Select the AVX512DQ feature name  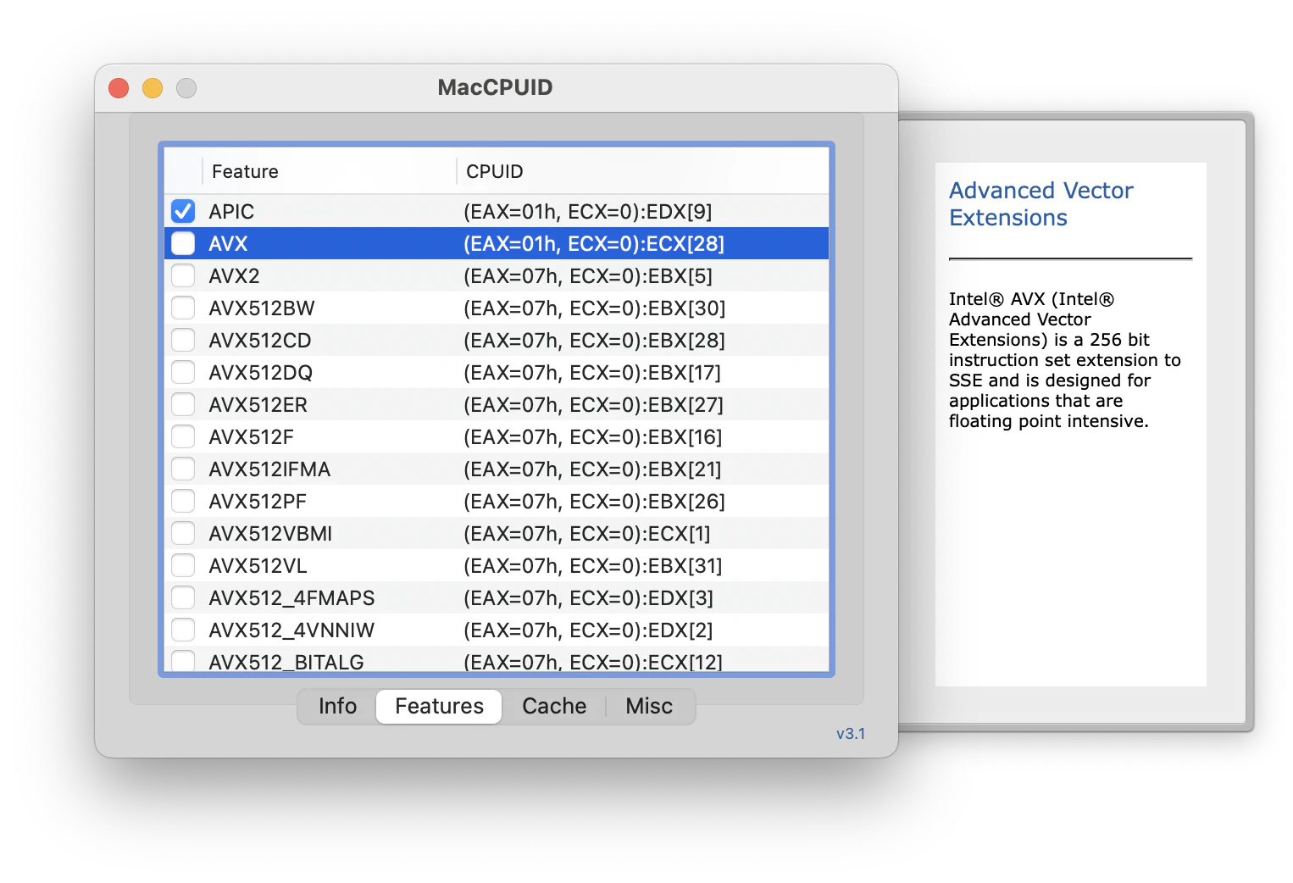click(x=261, y=373)
